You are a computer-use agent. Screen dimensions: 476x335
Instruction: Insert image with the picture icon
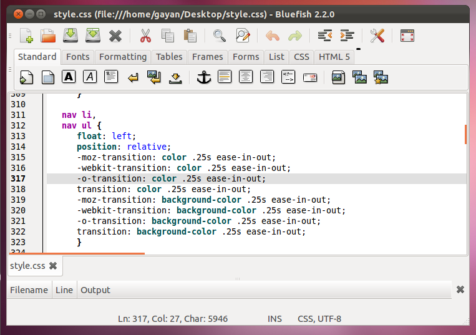338,77
